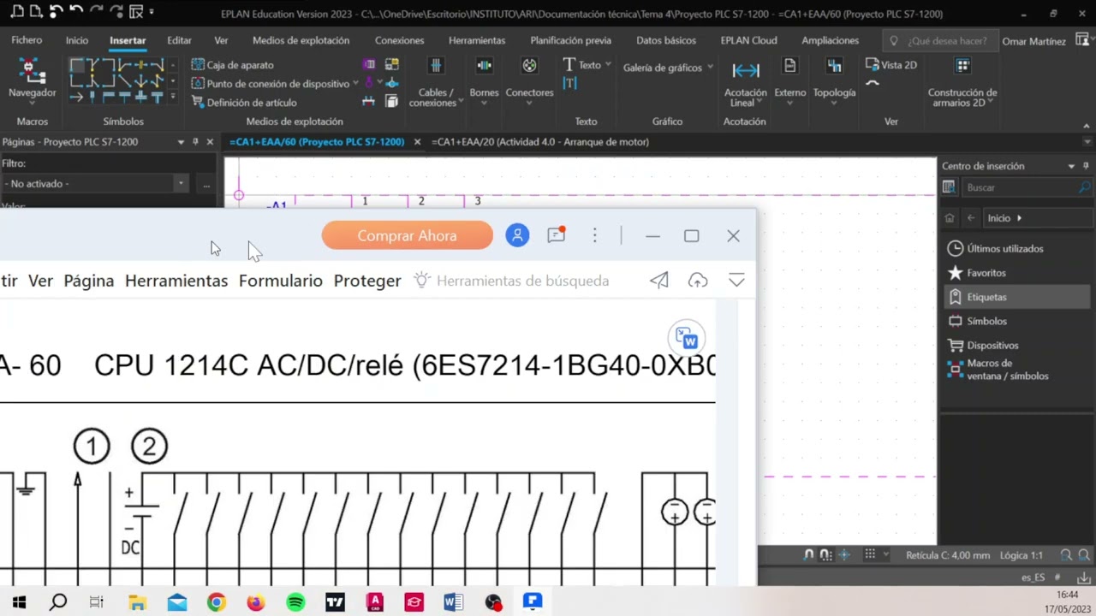Open Dispositivos in Centro de inserción
1096x616 pixels.
[x=983, y=346]
